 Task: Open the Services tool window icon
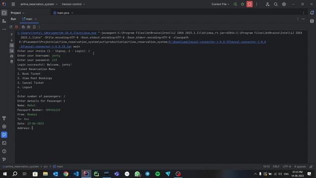[4, 127]
